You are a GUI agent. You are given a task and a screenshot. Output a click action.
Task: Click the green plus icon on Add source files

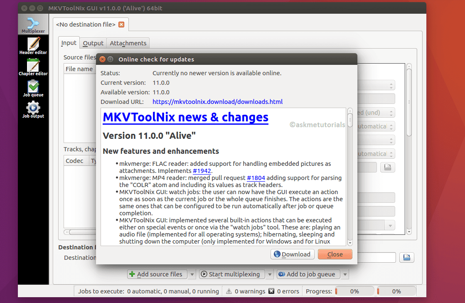pos(132,274)
